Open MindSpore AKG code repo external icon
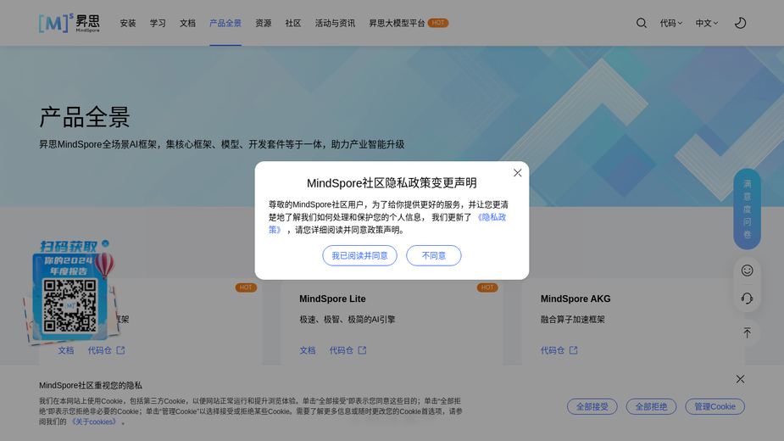Screen dimensions: 784x441 point(574,350)
